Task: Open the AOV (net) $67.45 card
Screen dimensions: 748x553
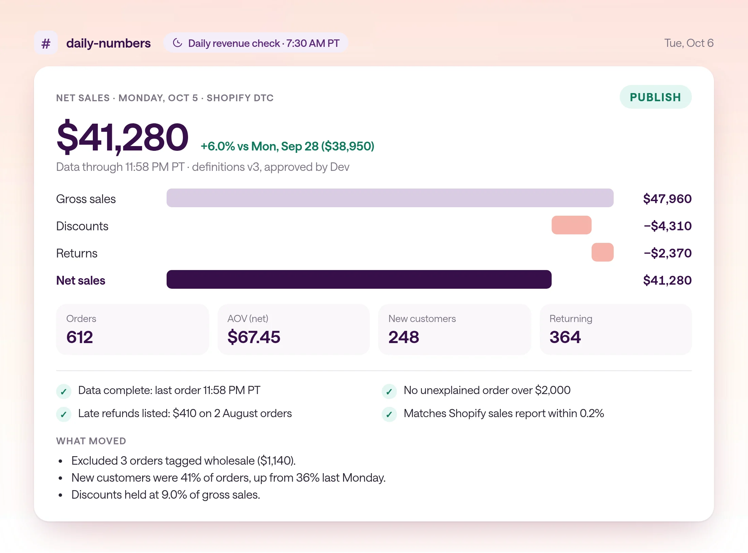Action: (x=293, y=329)
